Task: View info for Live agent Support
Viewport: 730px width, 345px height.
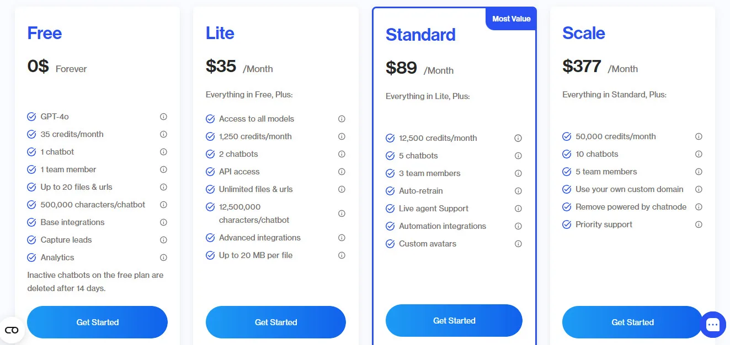Action: [518, 209]
